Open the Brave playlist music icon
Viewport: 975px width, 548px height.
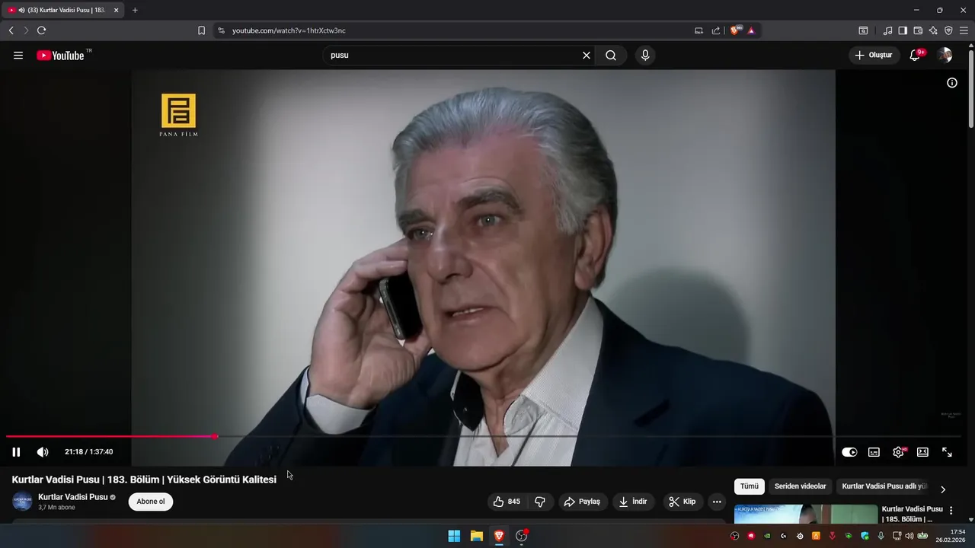point(887,30)
